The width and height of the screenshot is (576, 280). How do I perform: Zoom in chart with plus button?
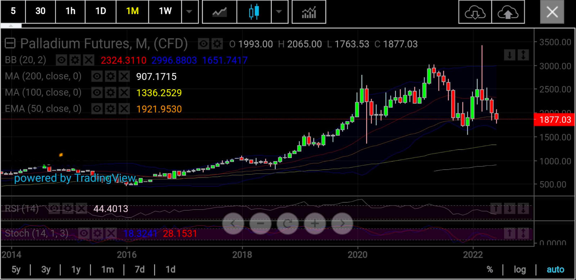(x=315, y=224)
